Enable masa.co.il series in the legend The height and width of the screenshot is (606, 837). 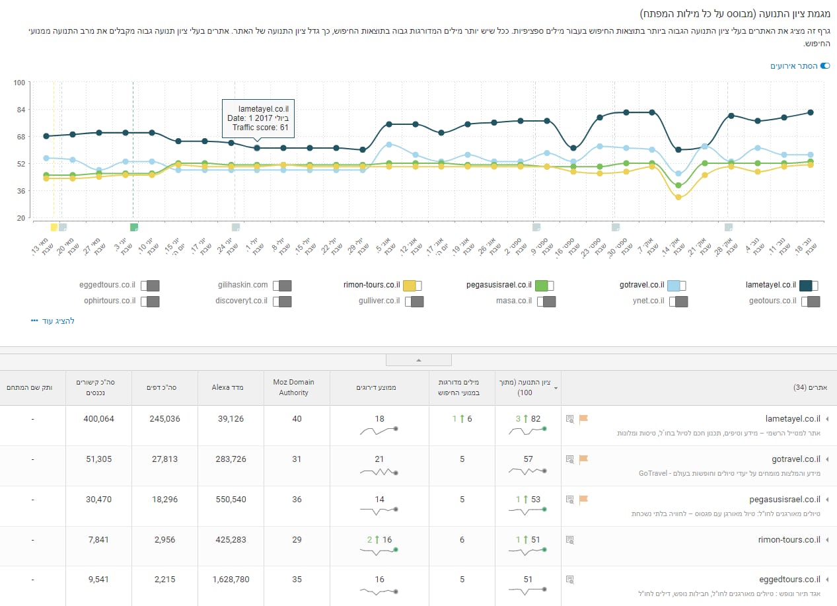click(546, 301)
